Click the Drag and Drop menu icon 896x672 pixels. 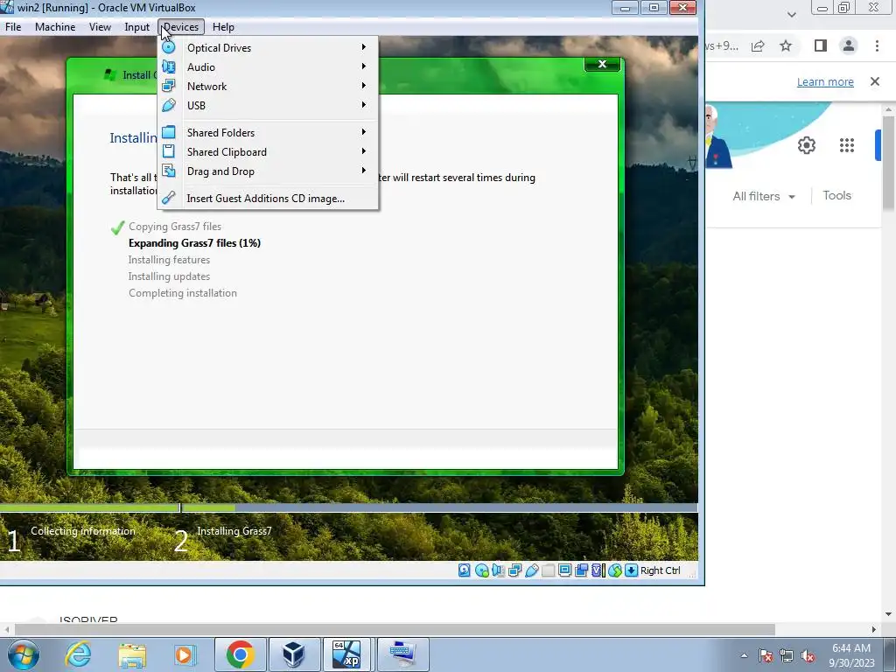169,171
